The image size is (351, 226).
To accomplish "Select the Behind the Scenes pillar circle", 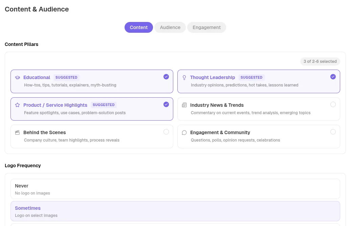I will tap(166, 132).
